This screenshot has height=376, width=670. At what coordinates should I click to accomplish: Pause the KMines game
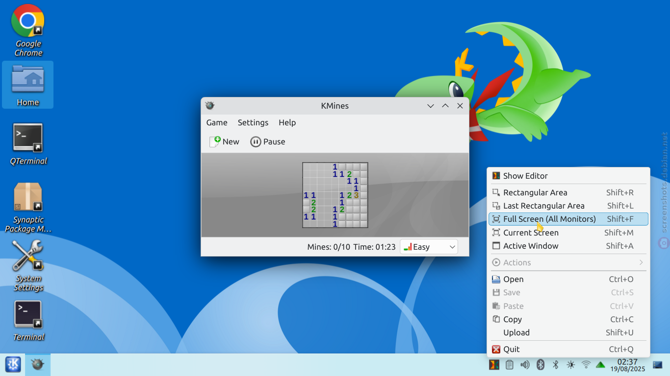pos(267,141)
